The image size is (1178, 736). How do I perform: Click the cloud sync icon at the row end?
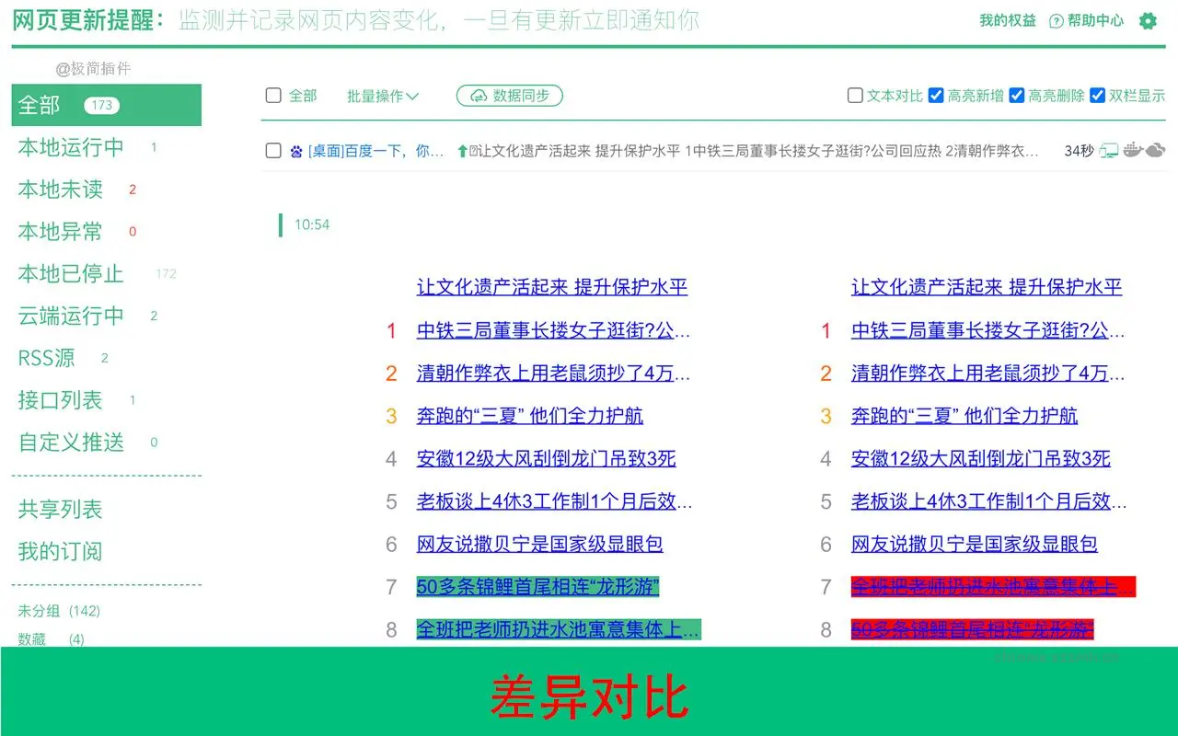[x=1156, y=150]
